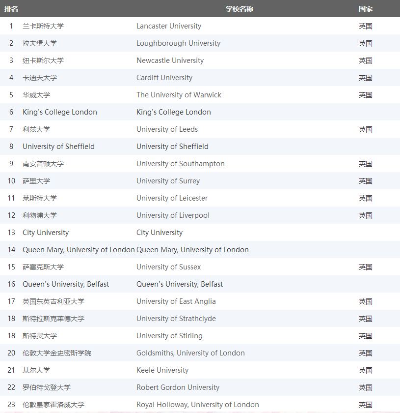Click Goldsmiths, University of London

pyautogui.click(x=190, y=353)
